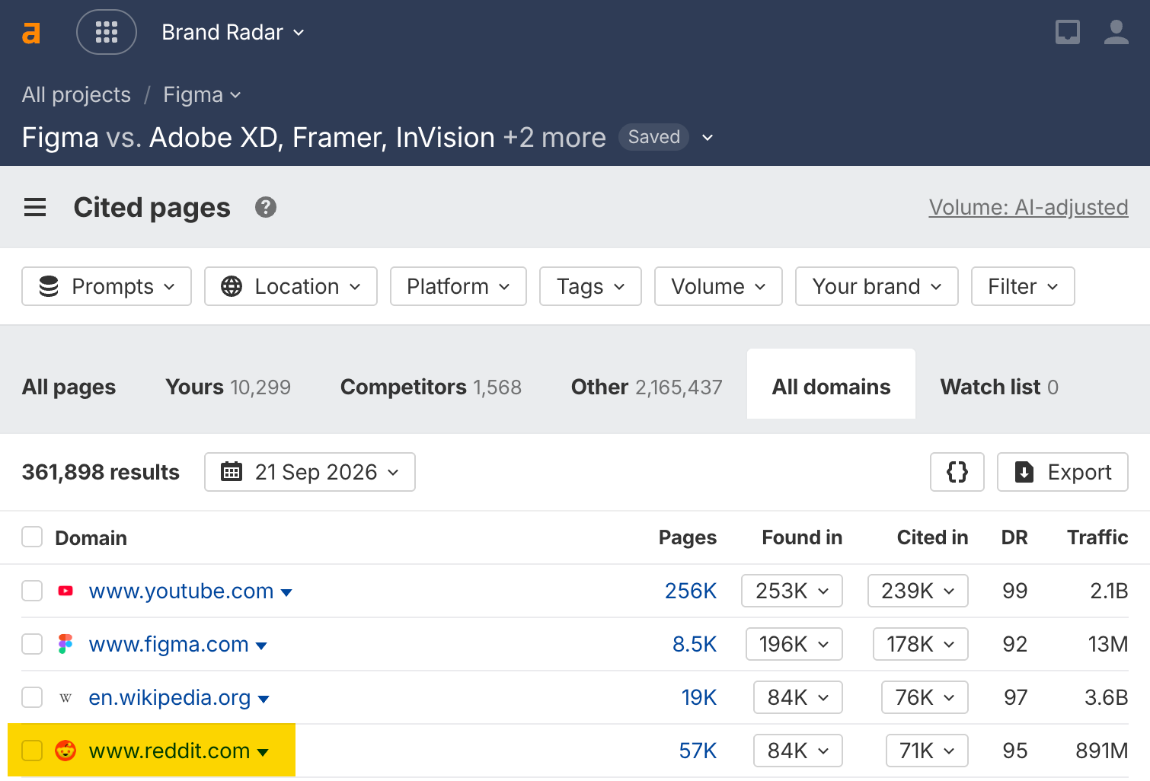Click the Wikipedia favicon
This screenshot has width=1150, height=781.
click(x=65, y=697)
